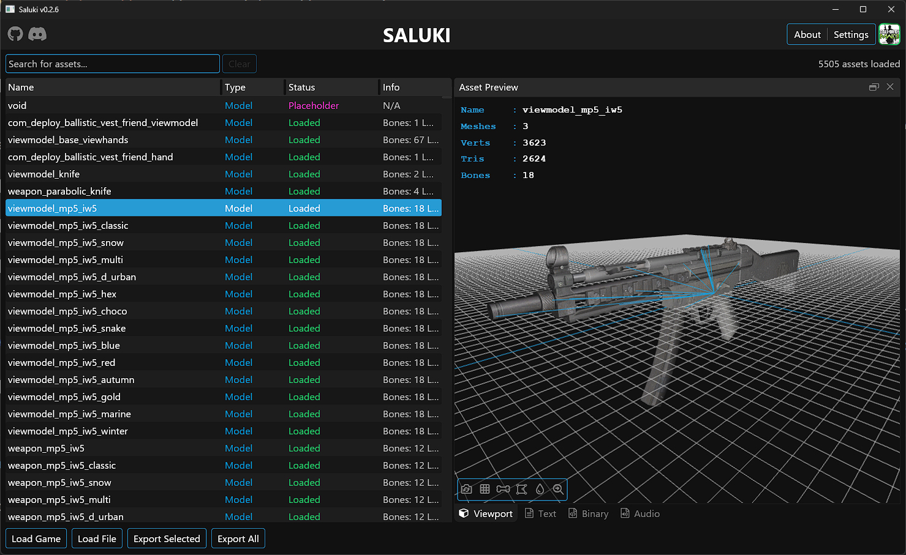
Task: Toggle bone display in the viewport
Action: pos(503,489)
